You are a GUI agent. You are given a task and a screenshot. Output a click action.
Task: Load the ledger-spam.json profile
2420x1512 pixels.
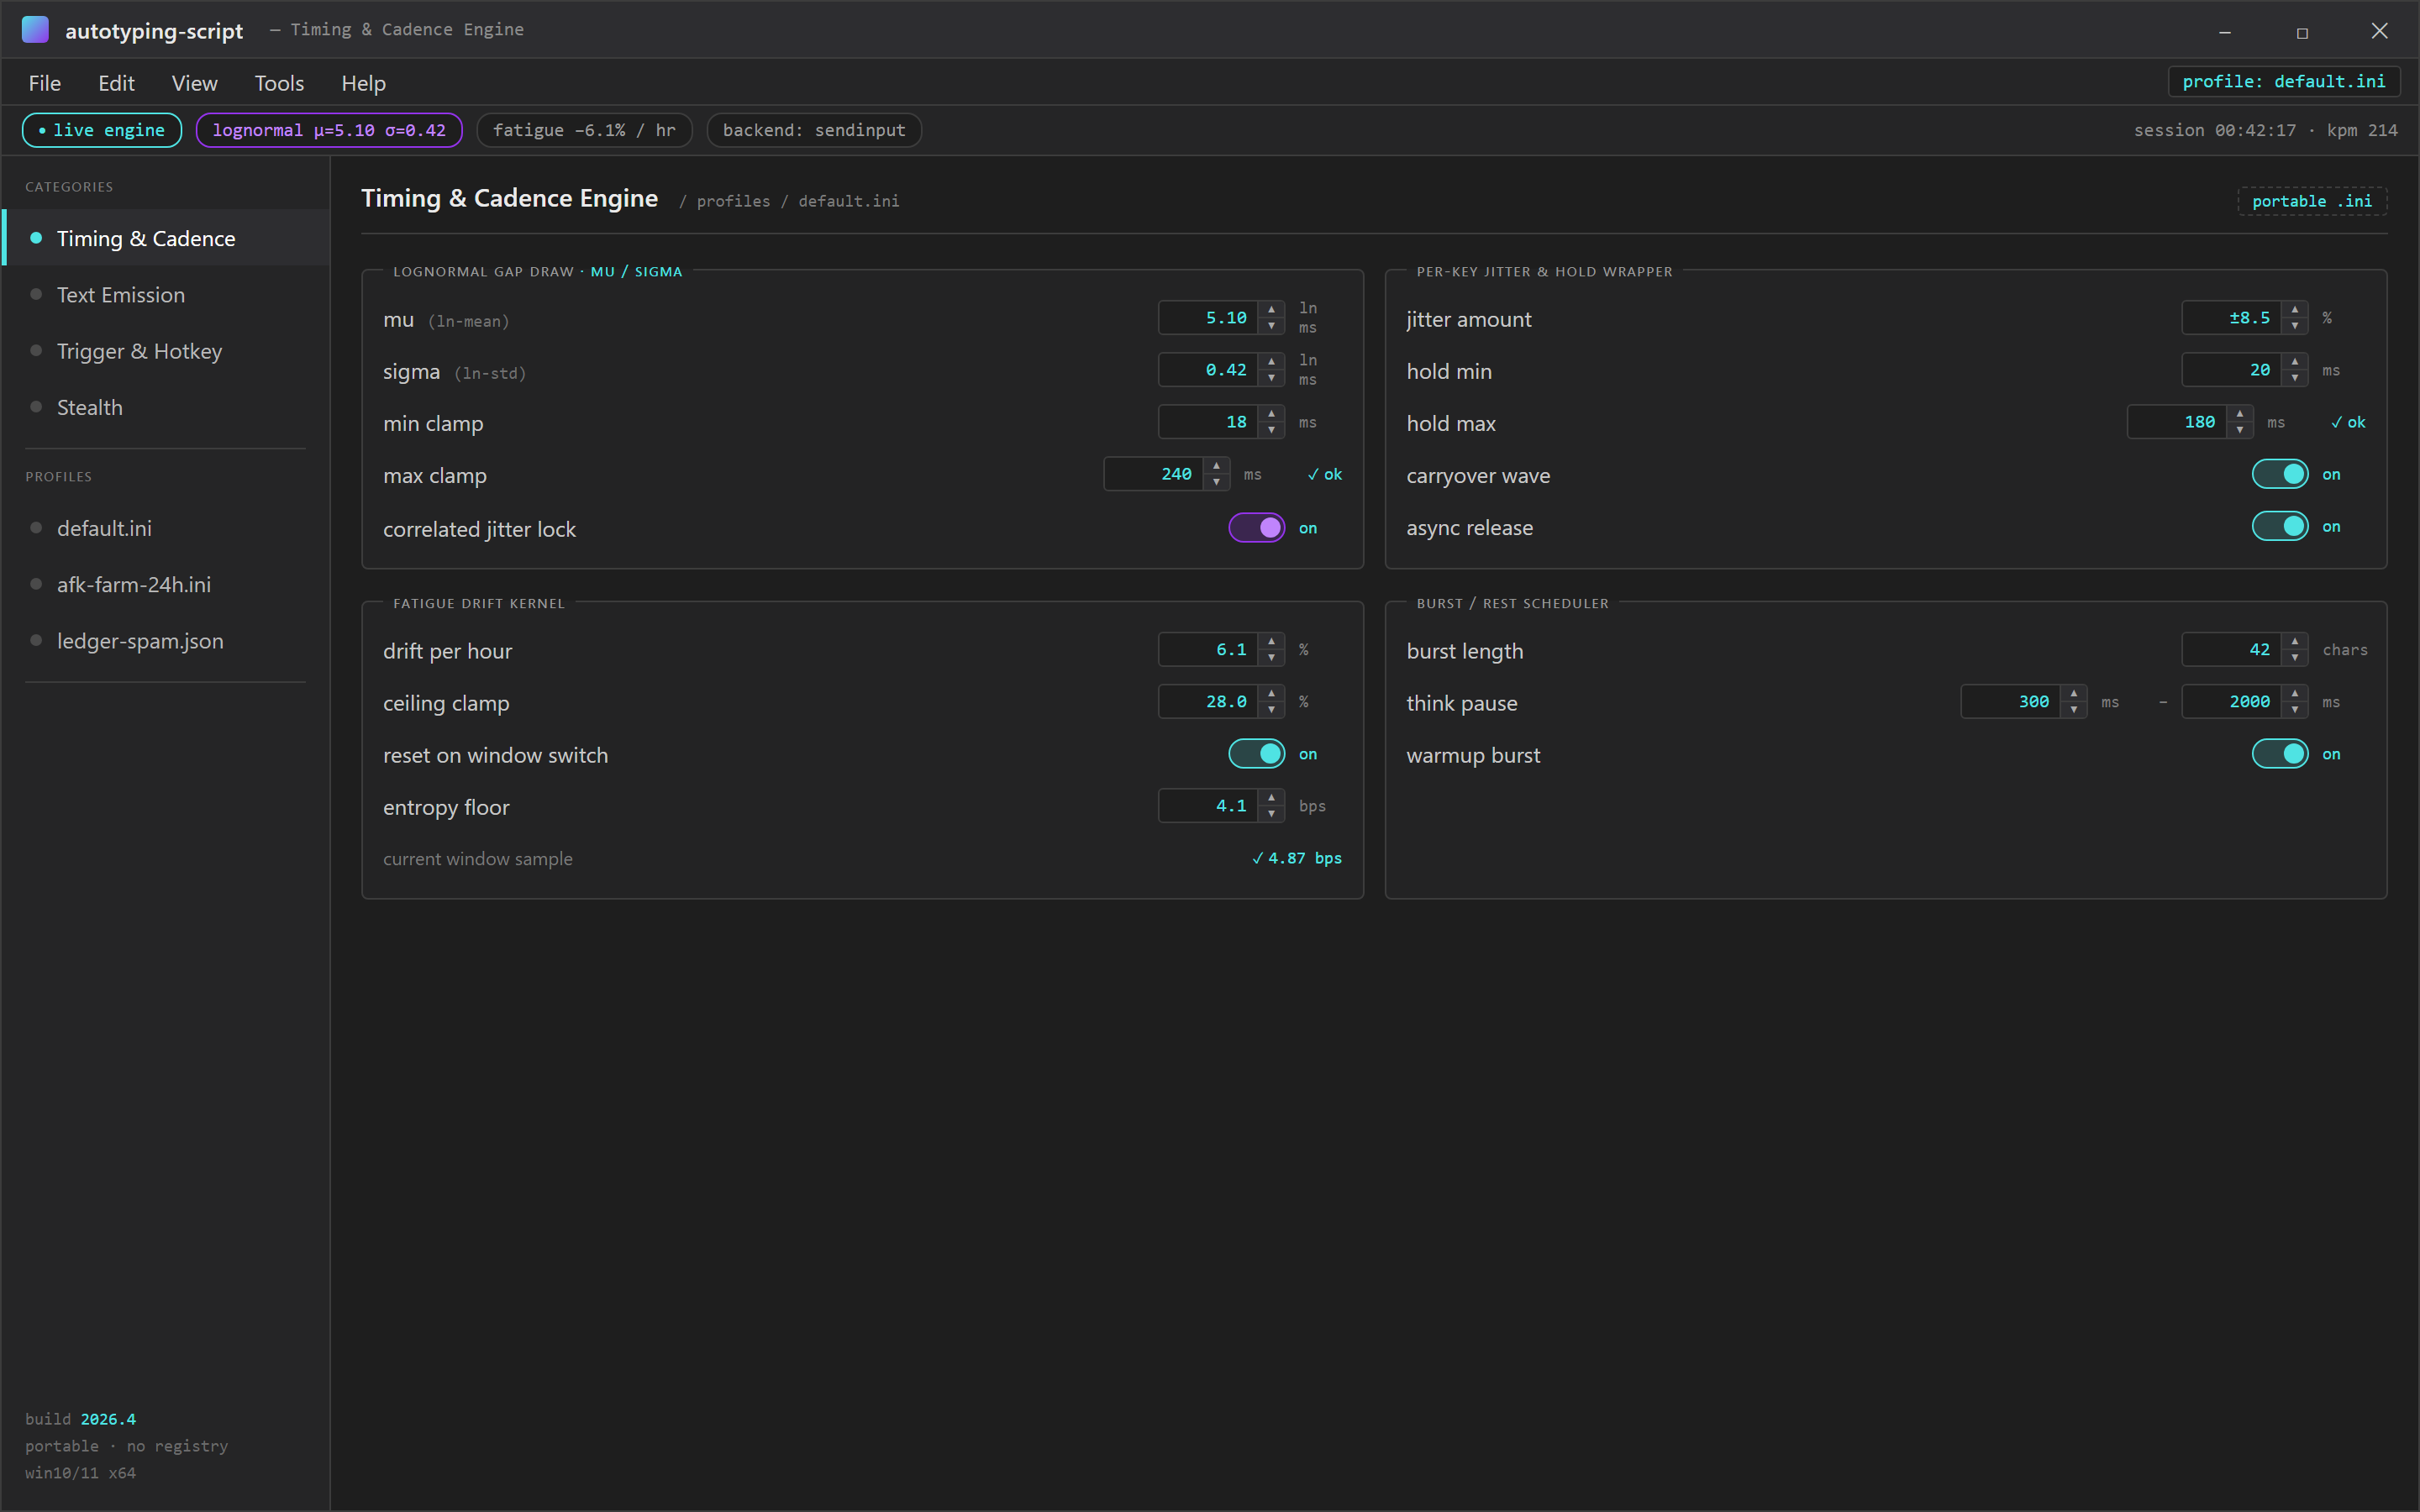click(166, 641)
